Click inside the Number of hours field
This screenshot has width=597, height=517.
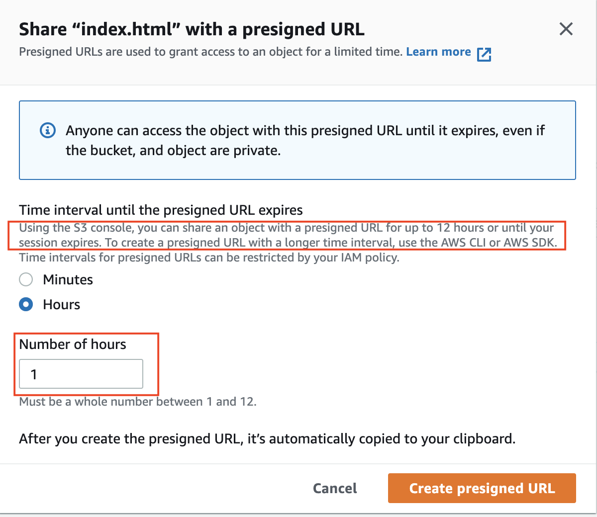(x=80, y=374)
